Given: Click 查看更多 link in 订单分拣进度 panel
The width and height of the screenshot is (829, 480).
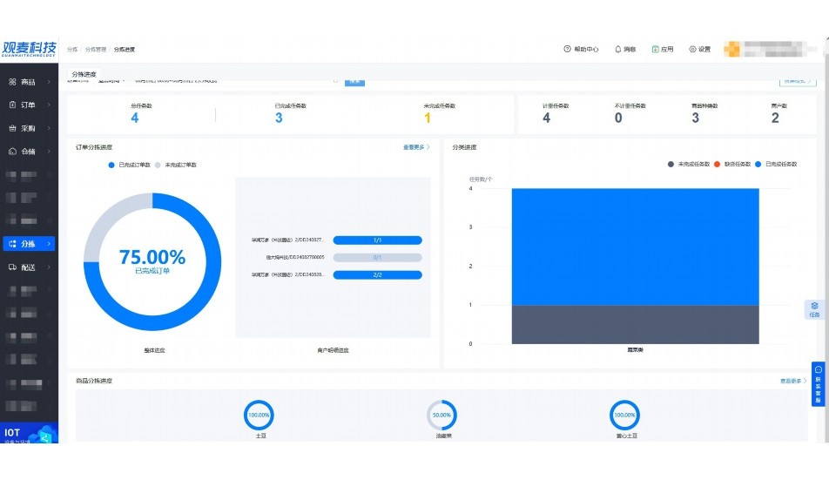Looking at the screenshot, I should [x=415, y=147].
